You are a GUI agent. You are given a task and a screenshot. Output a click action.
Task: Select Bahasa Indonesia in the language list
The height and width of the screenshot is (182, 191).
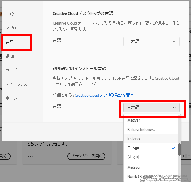click(x=142, y=129)
